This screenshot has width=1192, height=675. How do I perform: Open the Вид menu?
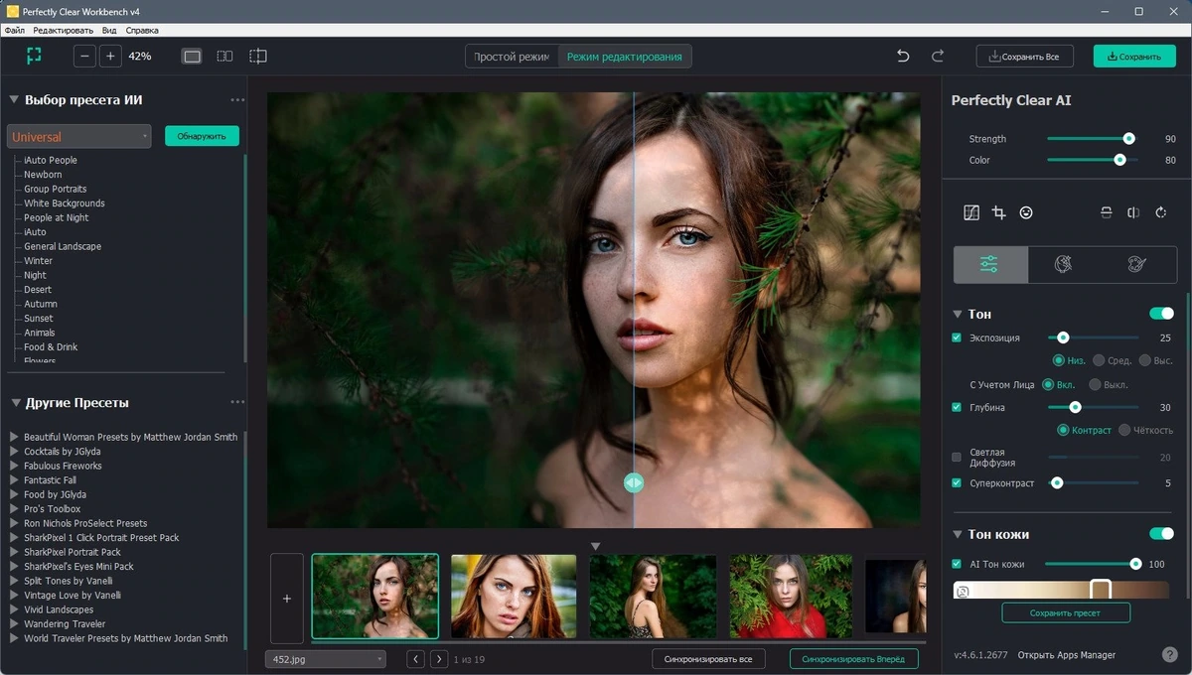(109, 30)
